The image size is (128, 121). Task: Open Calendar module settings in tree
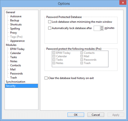(x=15, y=53)
